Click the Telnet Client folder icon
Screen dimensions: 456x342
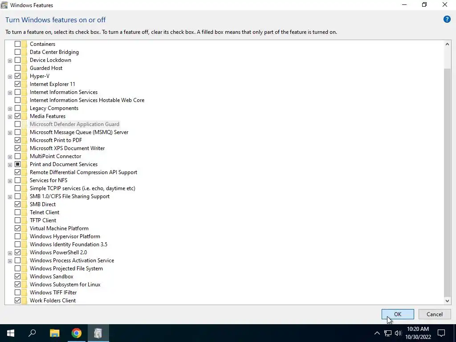(24, 212)
